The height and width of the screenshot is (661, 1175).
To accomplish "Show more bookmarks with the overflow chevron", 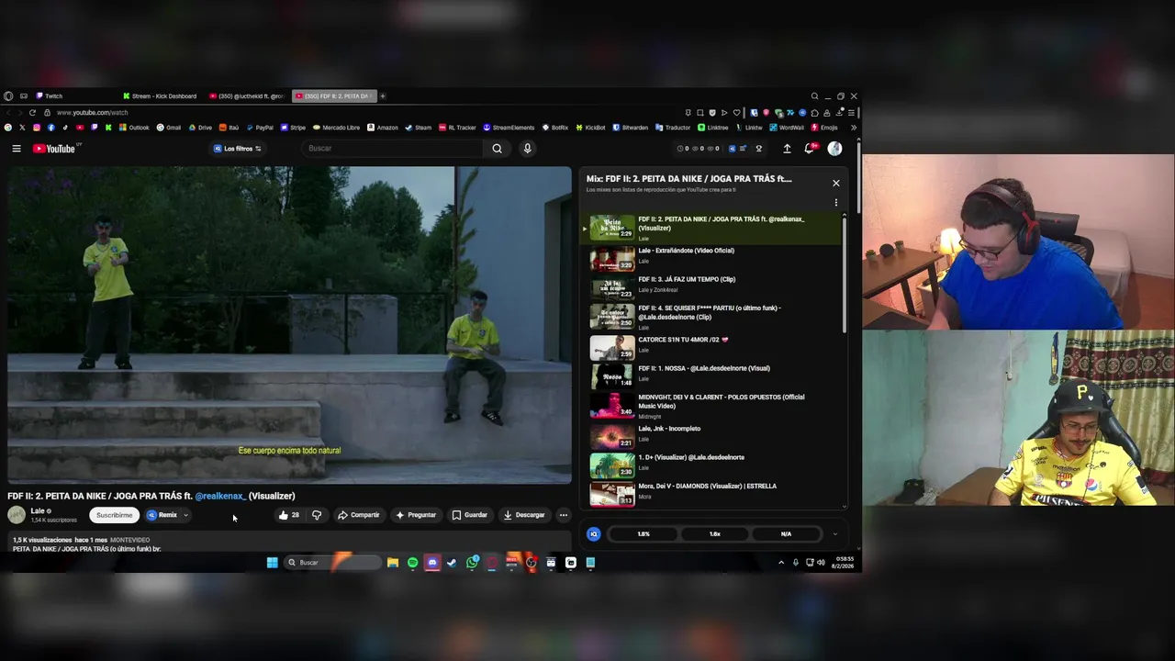I will [853, 128].
